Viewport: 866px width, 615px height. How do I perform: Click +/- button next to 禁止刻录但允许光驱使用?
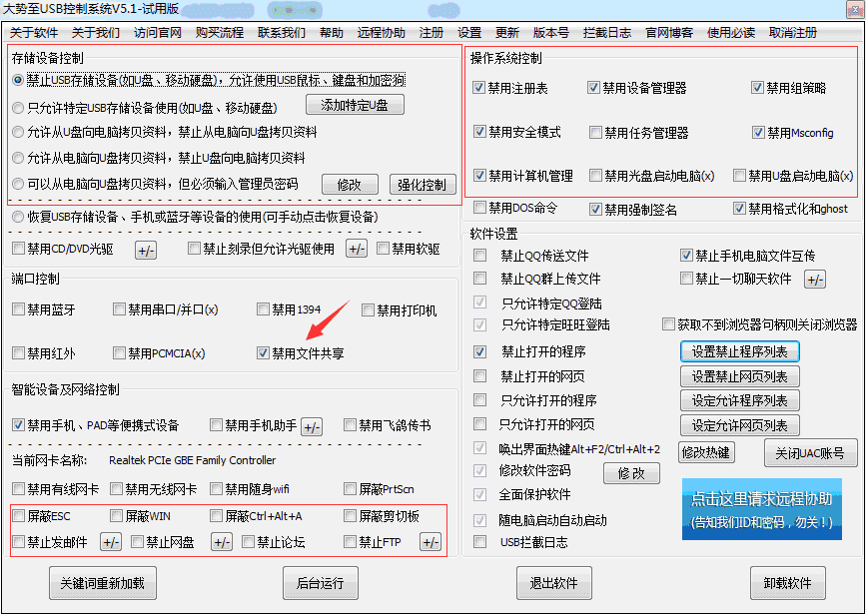[357, 249]
